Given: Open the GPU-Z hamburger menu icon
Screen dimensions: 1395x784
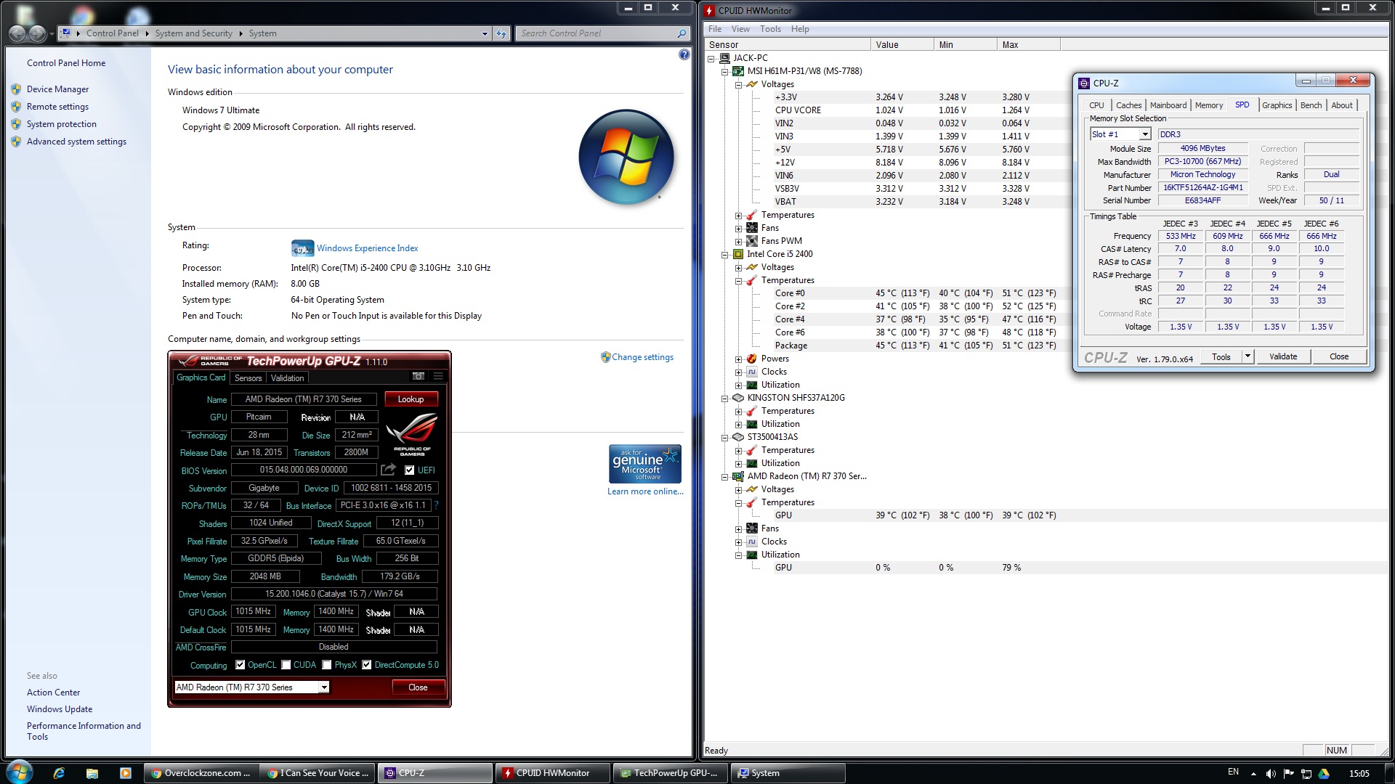Looking at the screenshot, I should (438, 376).
